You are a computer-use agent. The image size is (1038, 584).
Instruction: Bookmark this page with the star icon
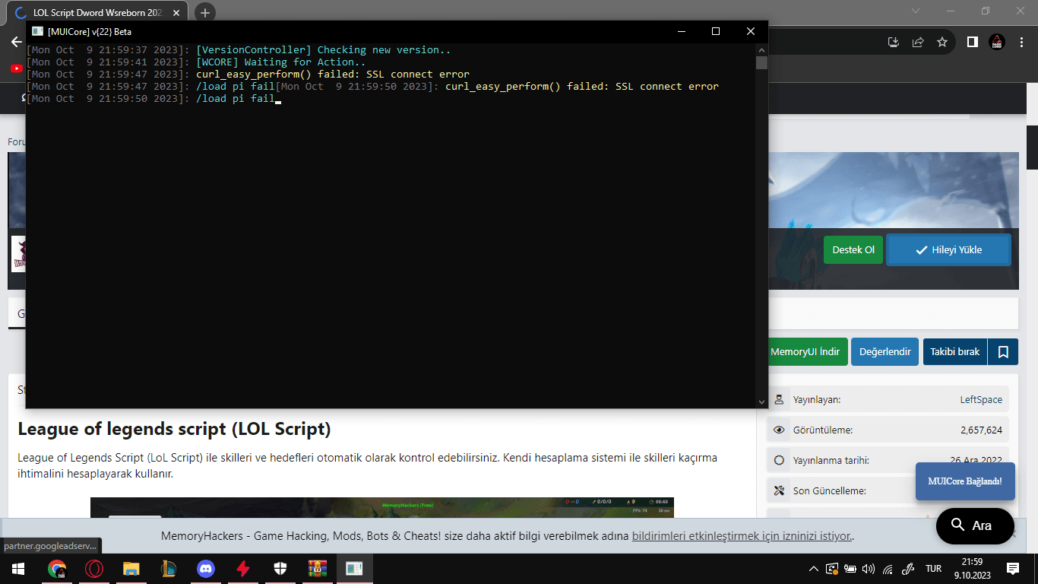pos(942,42)
